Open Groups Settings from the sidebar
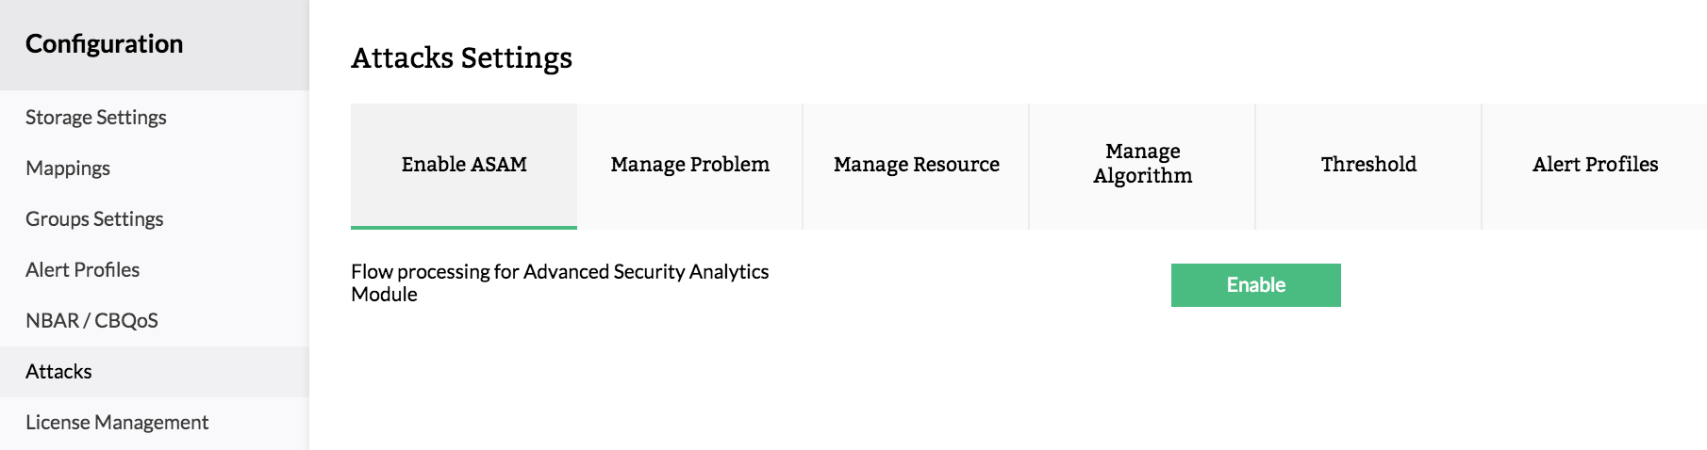Screen dimensions: 1707x450 click(94, 219)
